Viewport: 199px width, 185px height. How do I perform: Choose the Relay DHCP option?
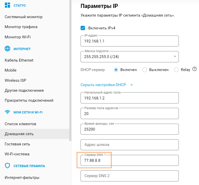(176, 70)
